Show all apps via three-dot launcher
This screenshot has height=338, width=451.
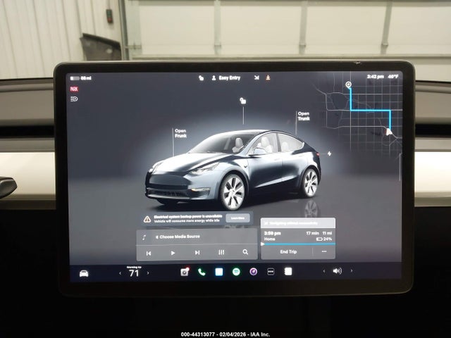pos(271,272)
